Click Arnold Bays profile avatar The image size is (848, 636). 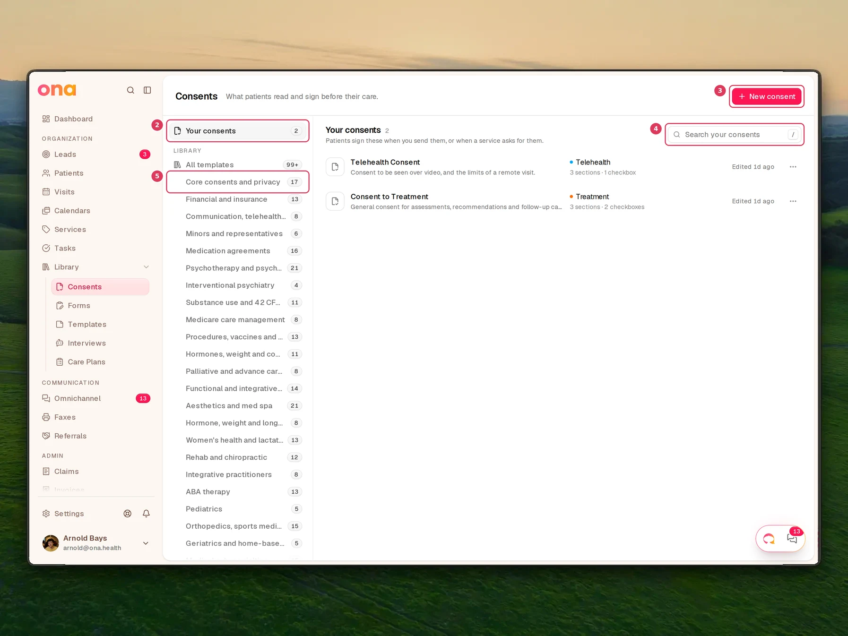(51, 543)
